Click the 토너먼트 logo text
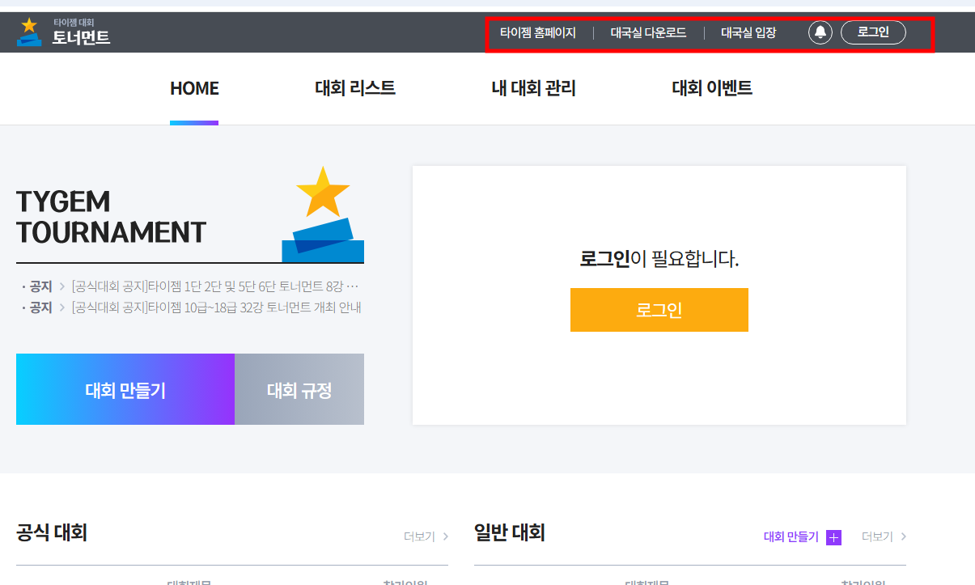 click(x=81, y=37)
